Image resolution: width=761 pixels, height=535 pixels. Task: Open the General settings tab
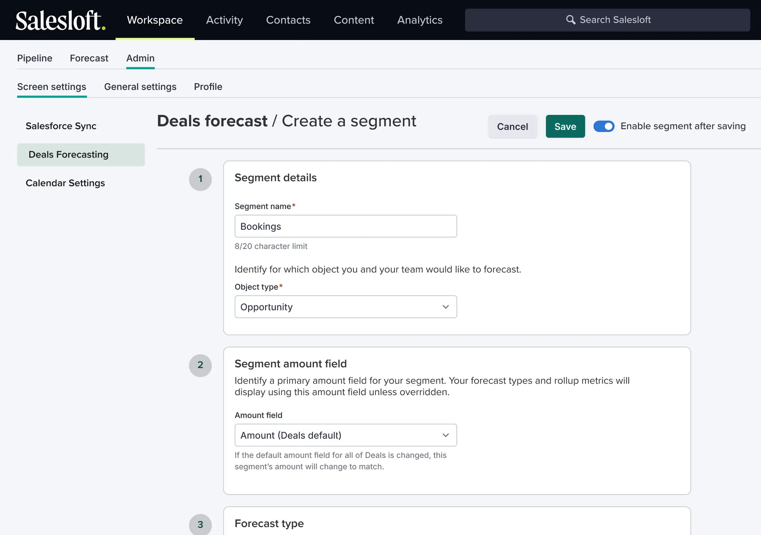coord(140,87)
